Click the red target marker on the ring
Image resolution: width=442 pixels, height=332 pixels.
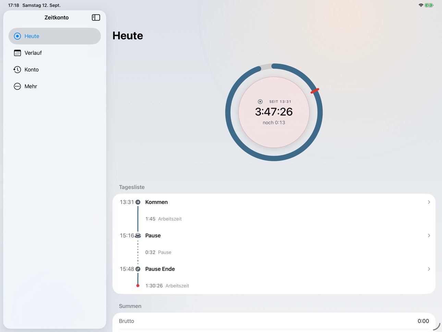pos(315,91)
